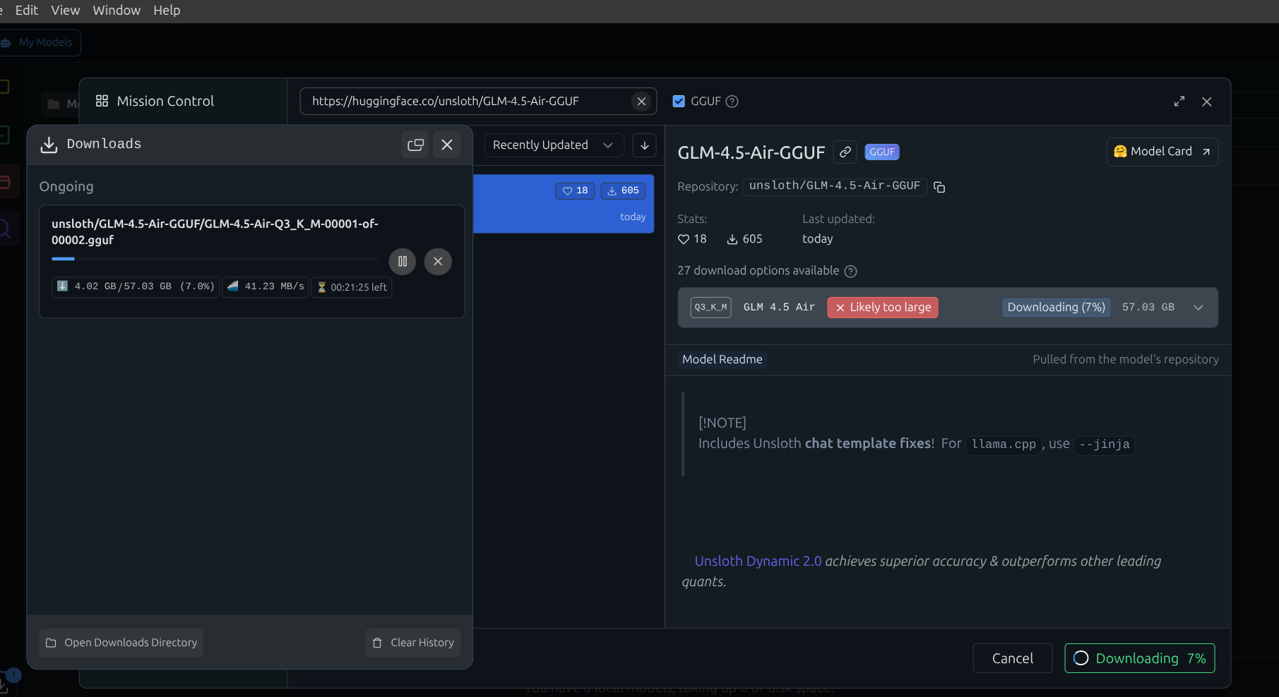Viewport: 1279px width, 697px height.
Task: Click the 27 download options available text
Action: [x=759, y=271]
